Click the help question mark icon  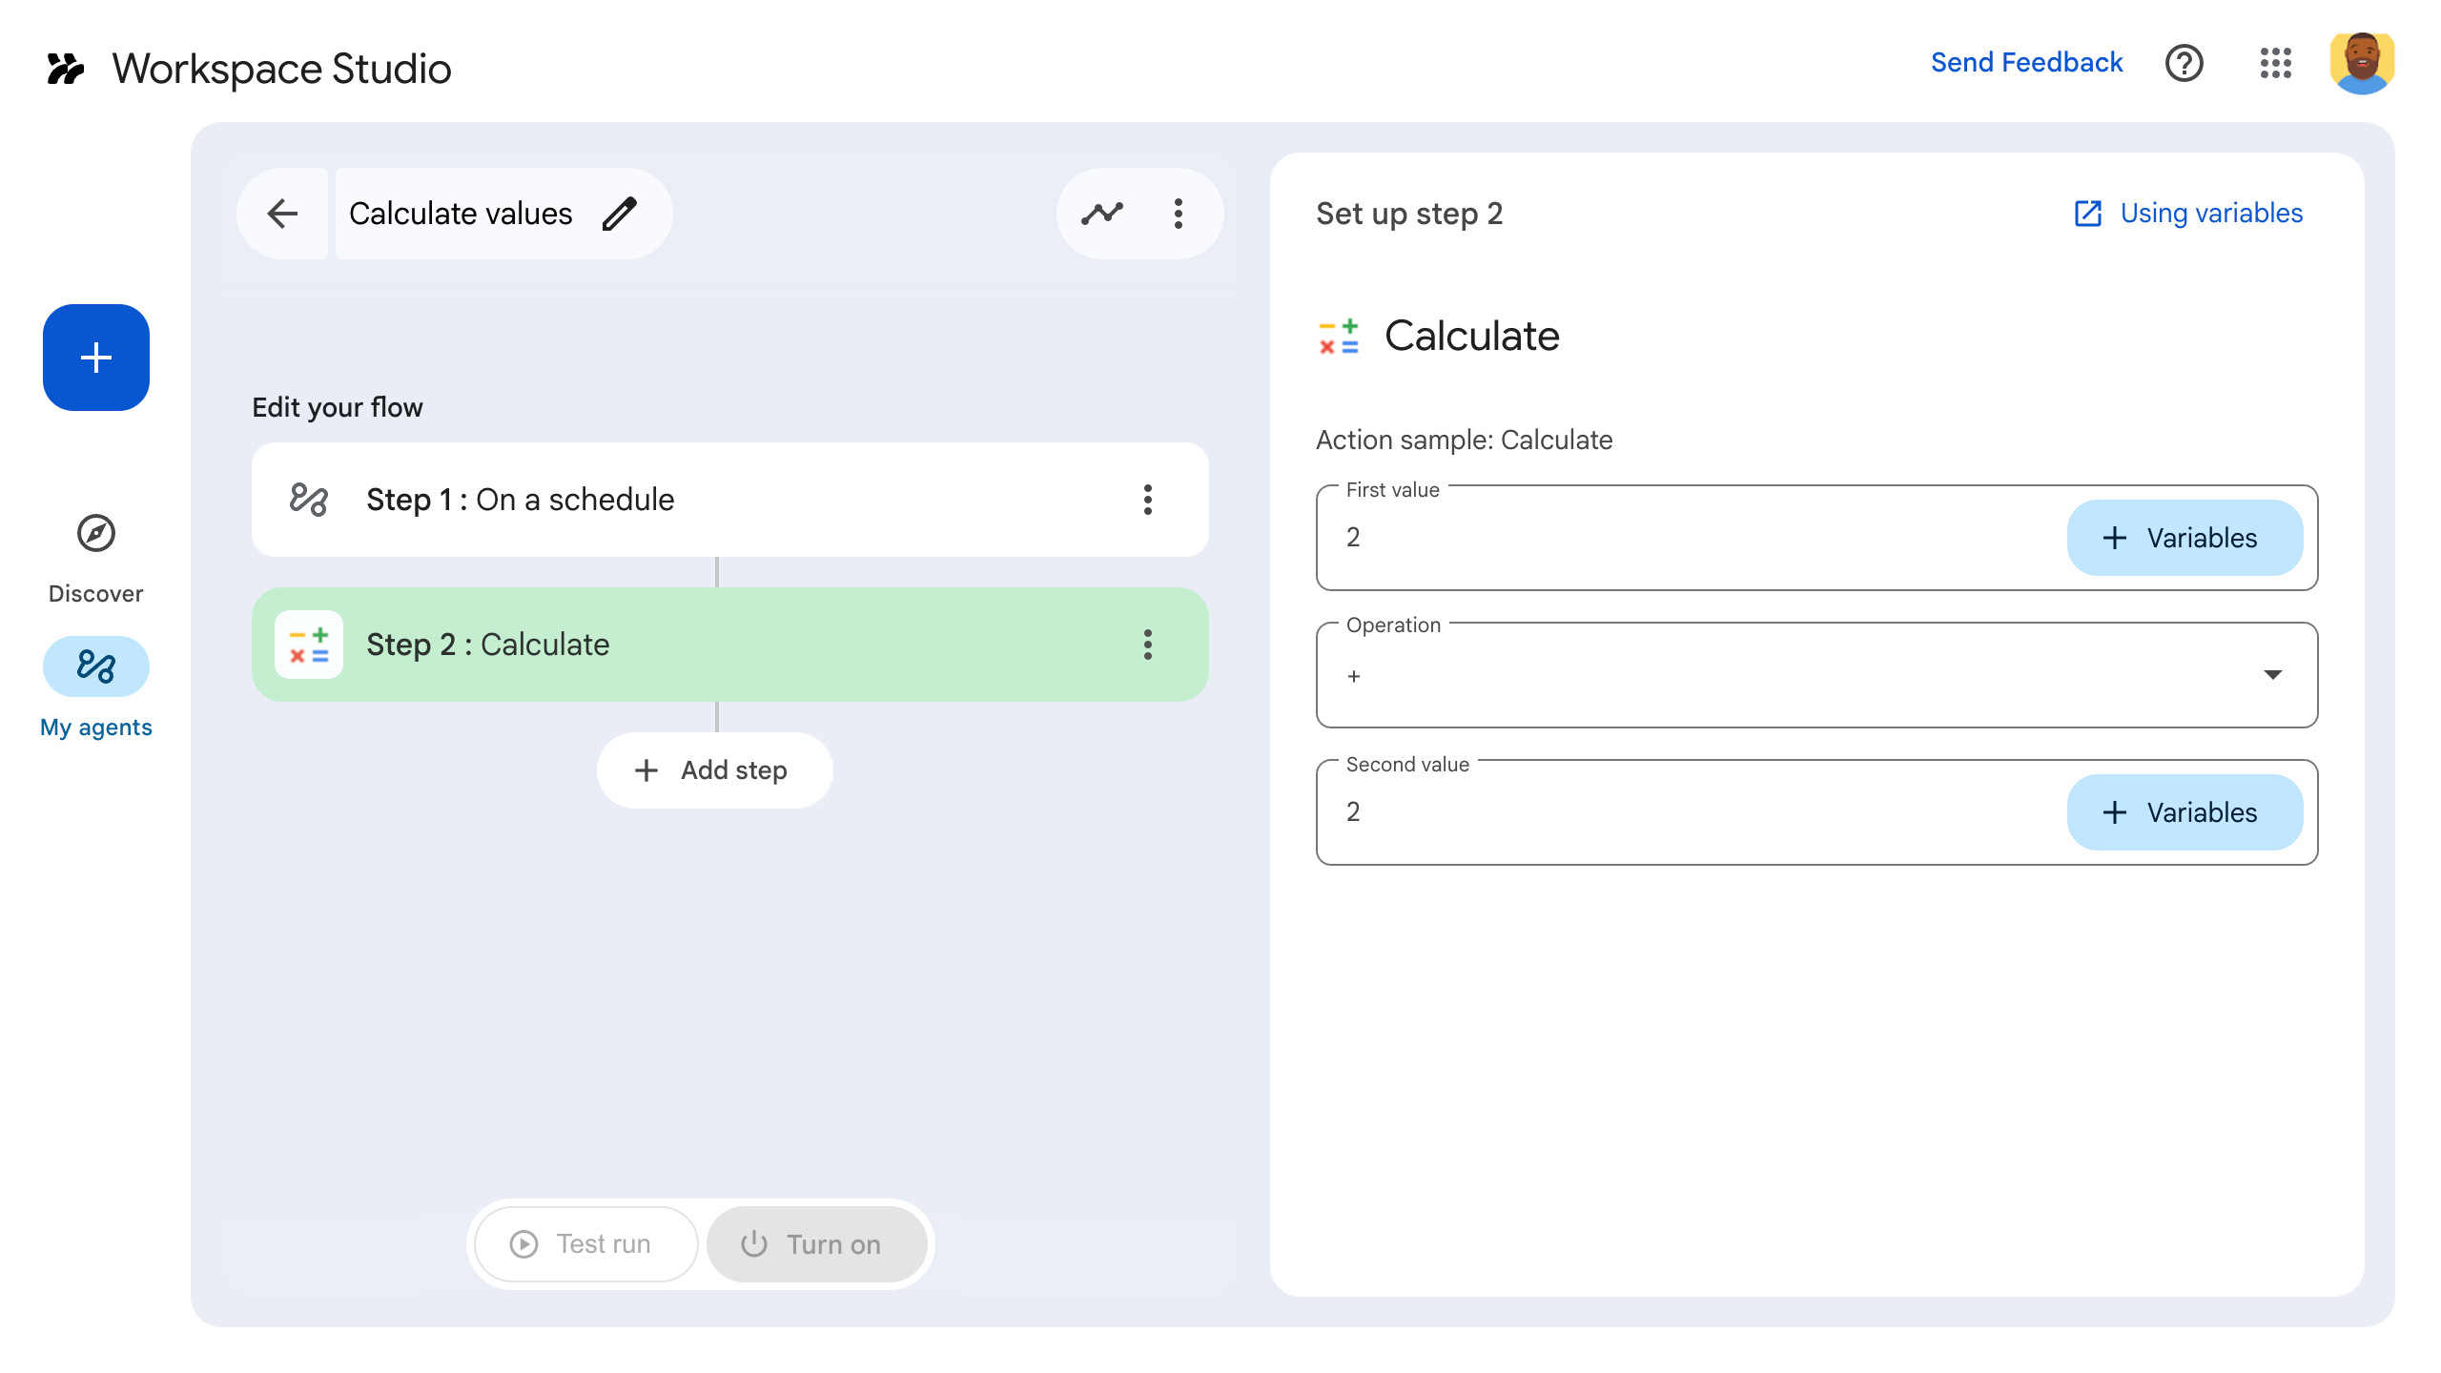tap(2185, 64)
